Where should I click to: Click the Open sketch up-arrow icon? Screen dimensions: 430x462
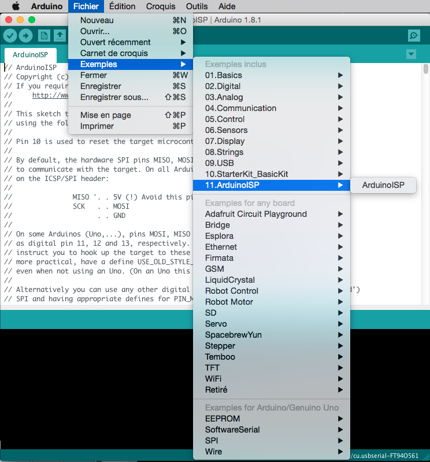click(x=60, y=36)
